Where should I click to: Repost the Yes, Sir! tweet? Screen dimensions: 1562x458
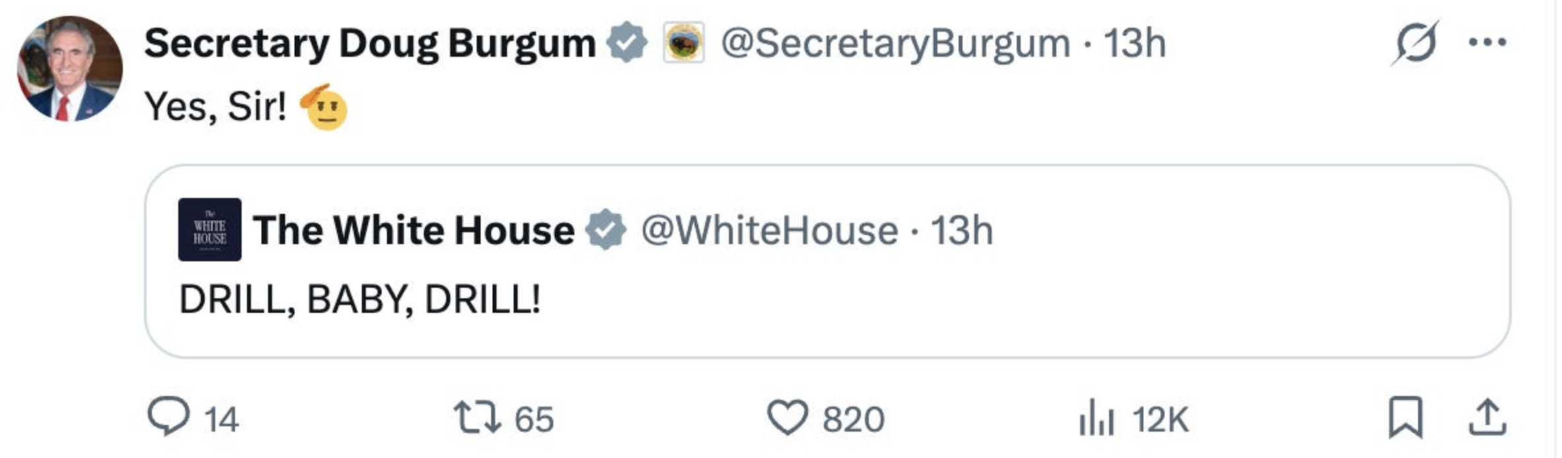tap(477, 418)
